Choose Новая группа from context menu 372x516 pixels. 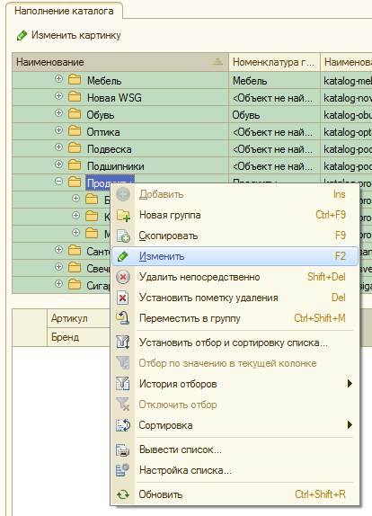[x=235, y=215]
